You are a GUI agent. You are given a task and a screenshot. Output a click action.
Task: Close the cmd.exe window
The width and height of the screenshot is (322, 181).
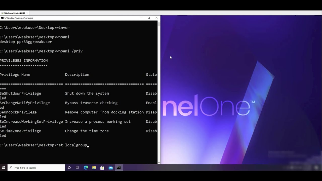click(x=156, y=18)
